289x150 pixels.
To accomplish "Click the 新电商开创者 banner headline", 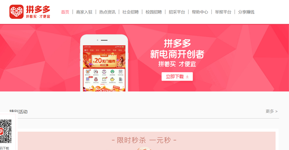I will (177, 54).
